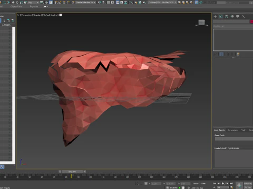
Task: Open the Layer Explorer icon
Action: click(112, 3)
